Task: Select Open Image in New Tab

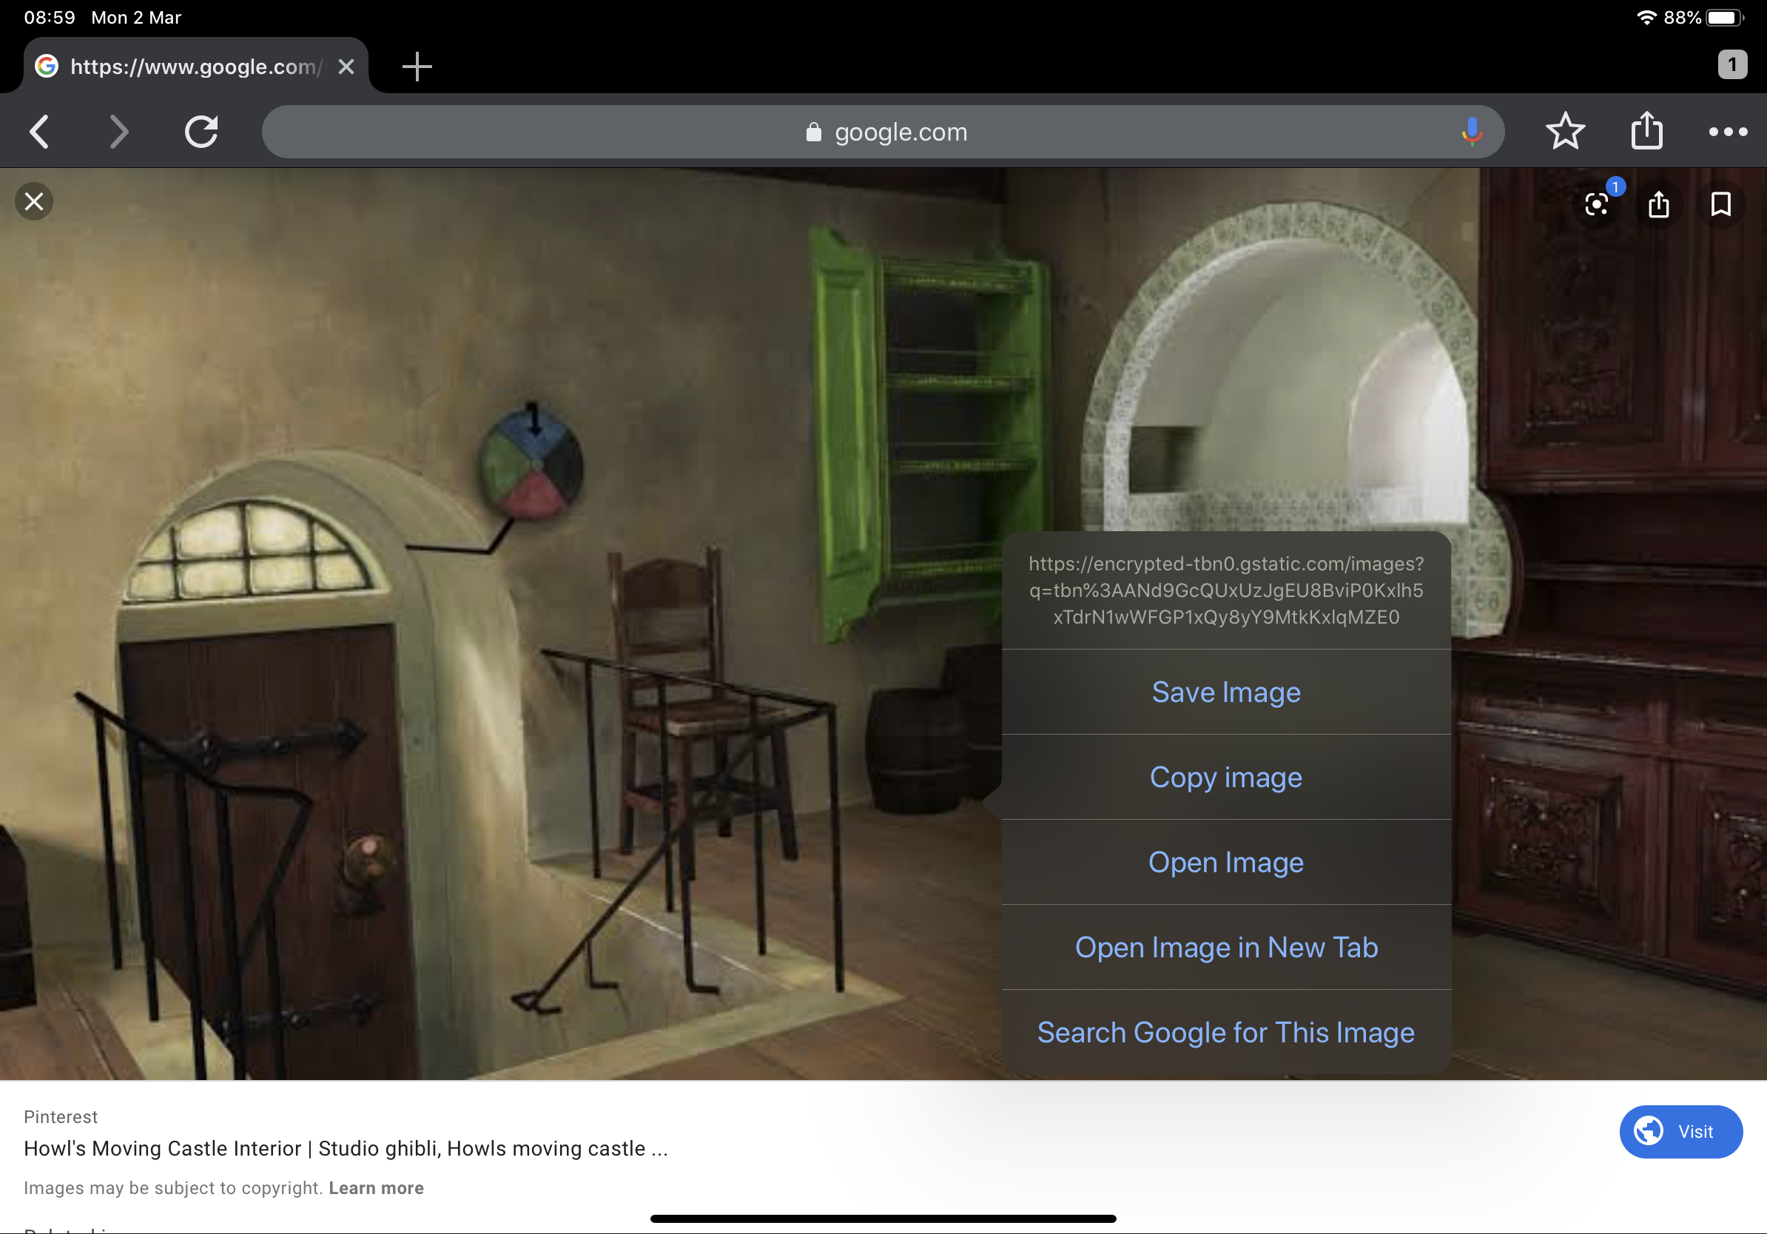Action: (1226, 947)
